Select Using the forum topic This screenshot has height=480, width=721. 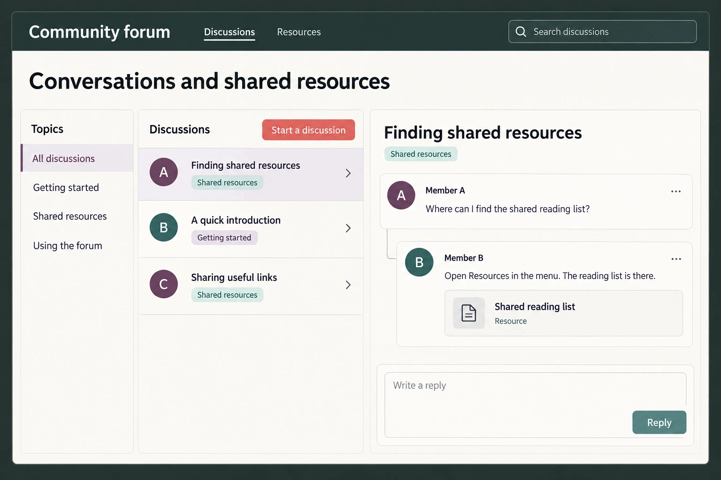(68, 246)
